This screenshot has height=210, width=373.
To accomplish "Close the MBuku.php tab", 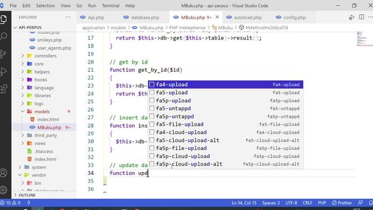I will [x=217, y=17].
